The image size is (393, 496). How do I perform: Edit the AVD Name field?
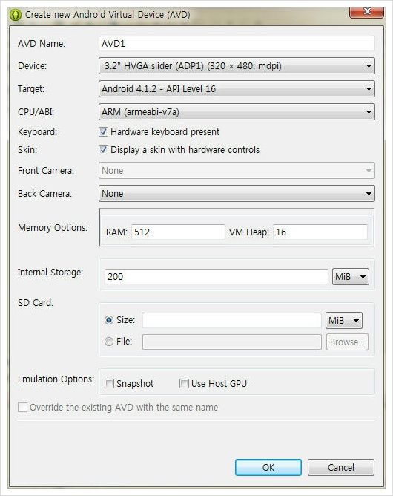[x=237, y=43]
